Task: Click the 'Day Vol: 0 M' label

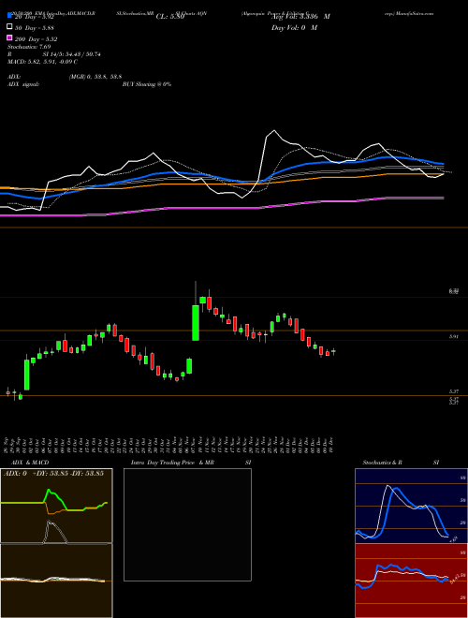Action: click(294, 27)
